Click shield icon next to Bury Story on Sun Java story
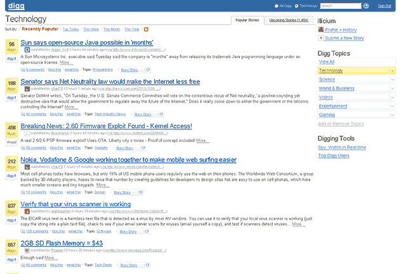 (148, 70)
